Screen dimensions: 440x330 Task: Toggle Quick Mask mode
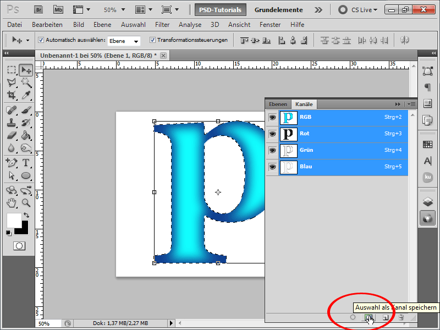[x=19, y=246]
